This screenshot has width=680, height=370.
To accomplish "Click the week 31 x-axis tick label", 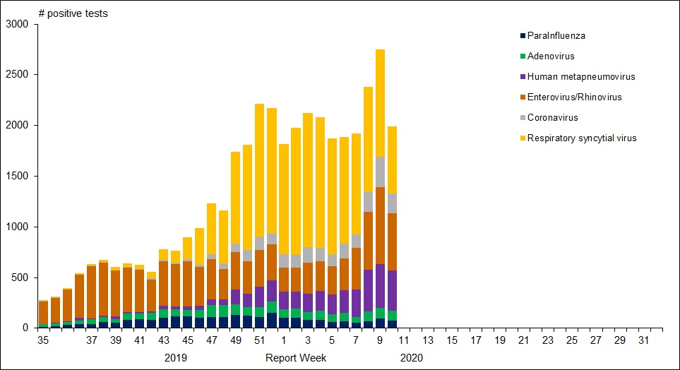I will [644, 340].
